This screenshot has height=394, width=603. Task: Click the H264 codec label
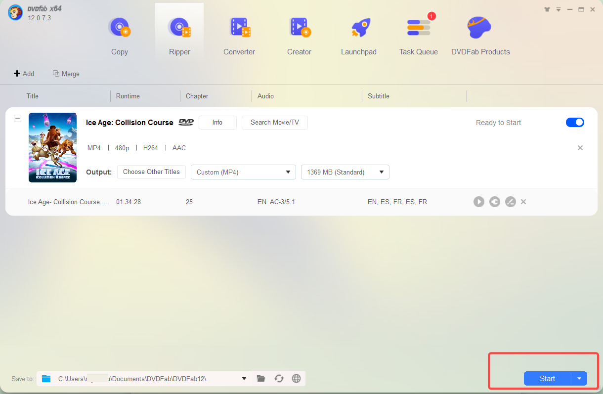click(x=151, y=148)
